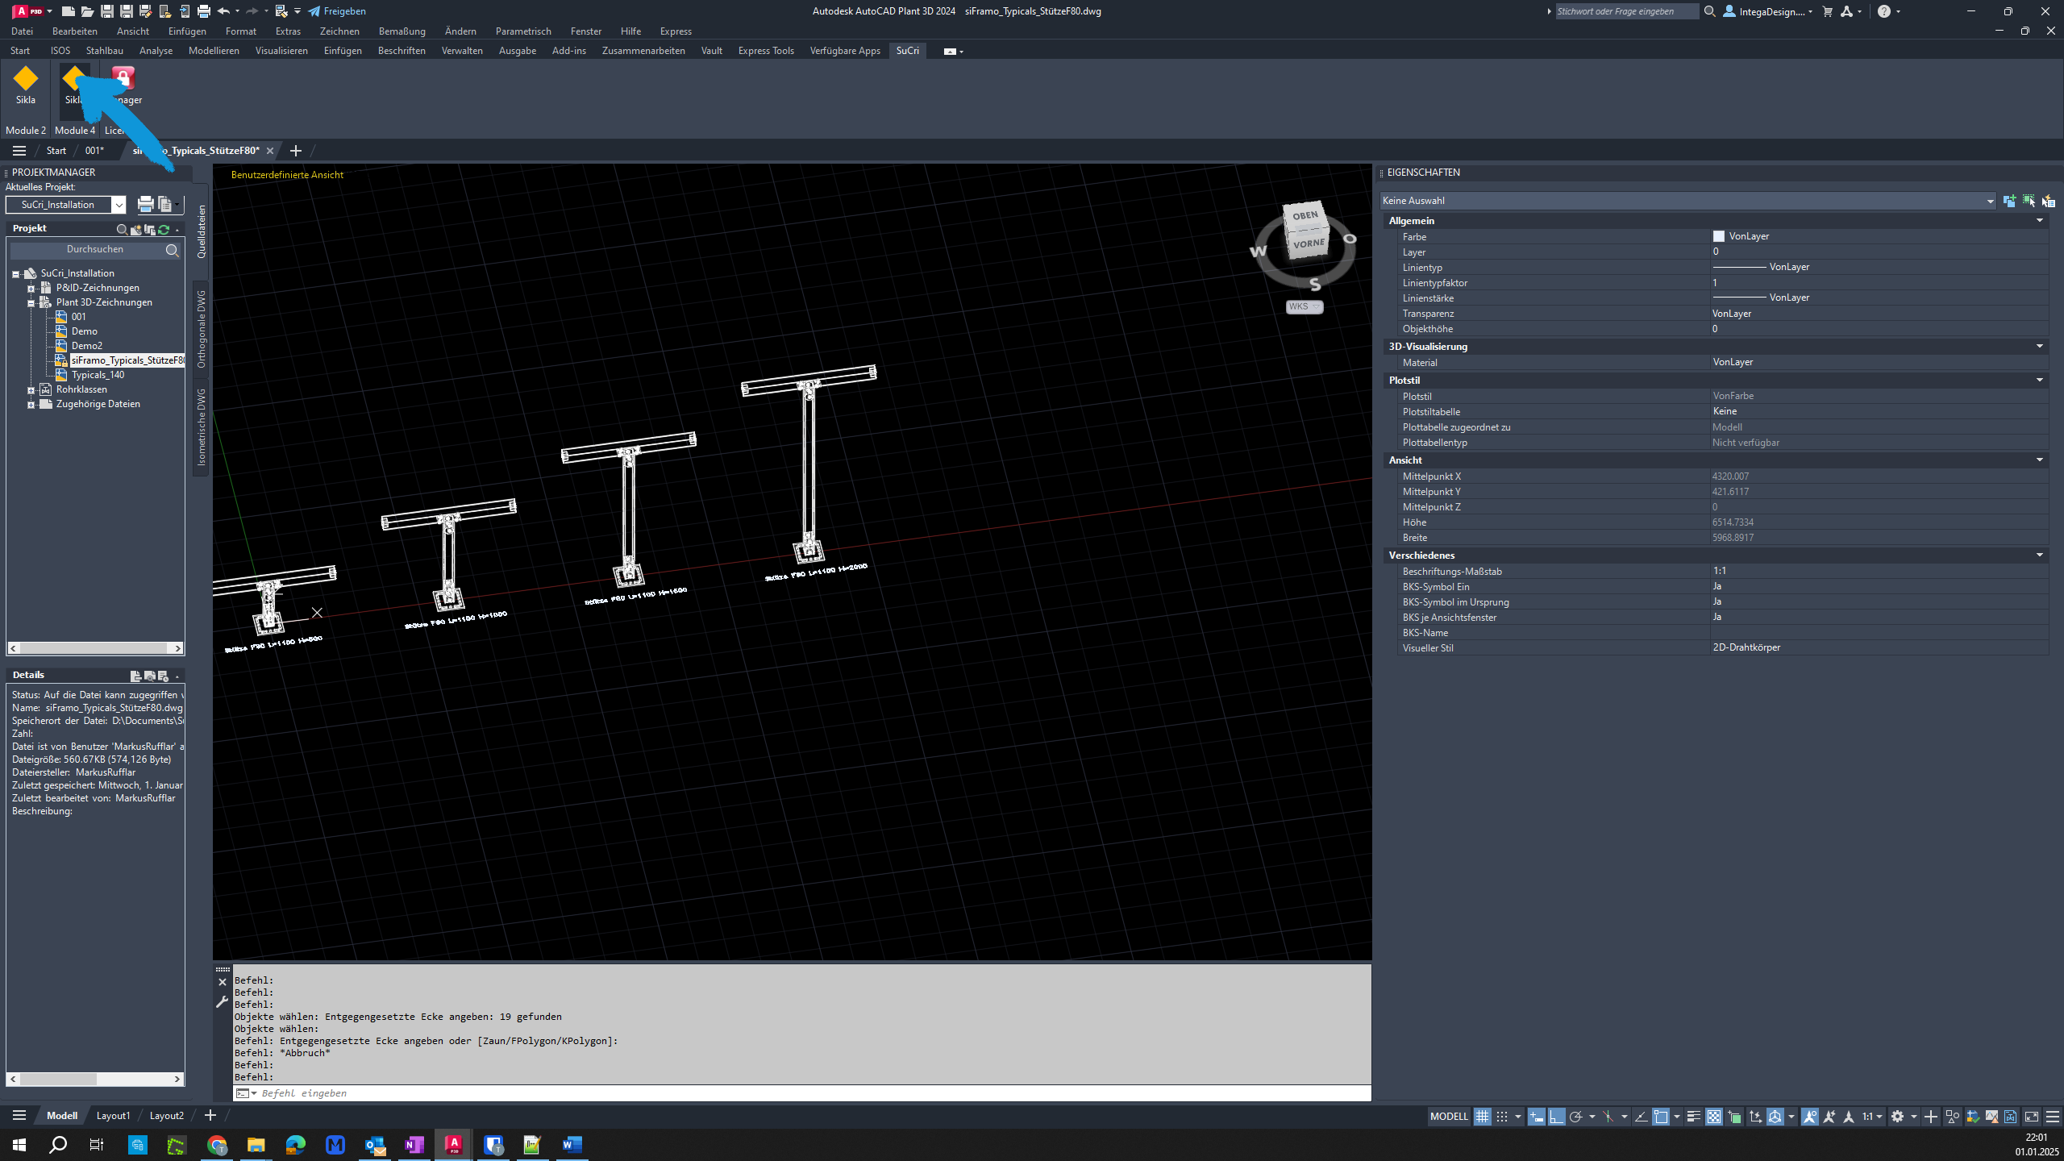Click the StiKri ribbon tab
Screen dimensions: 2064x1161
click(909, 51)
